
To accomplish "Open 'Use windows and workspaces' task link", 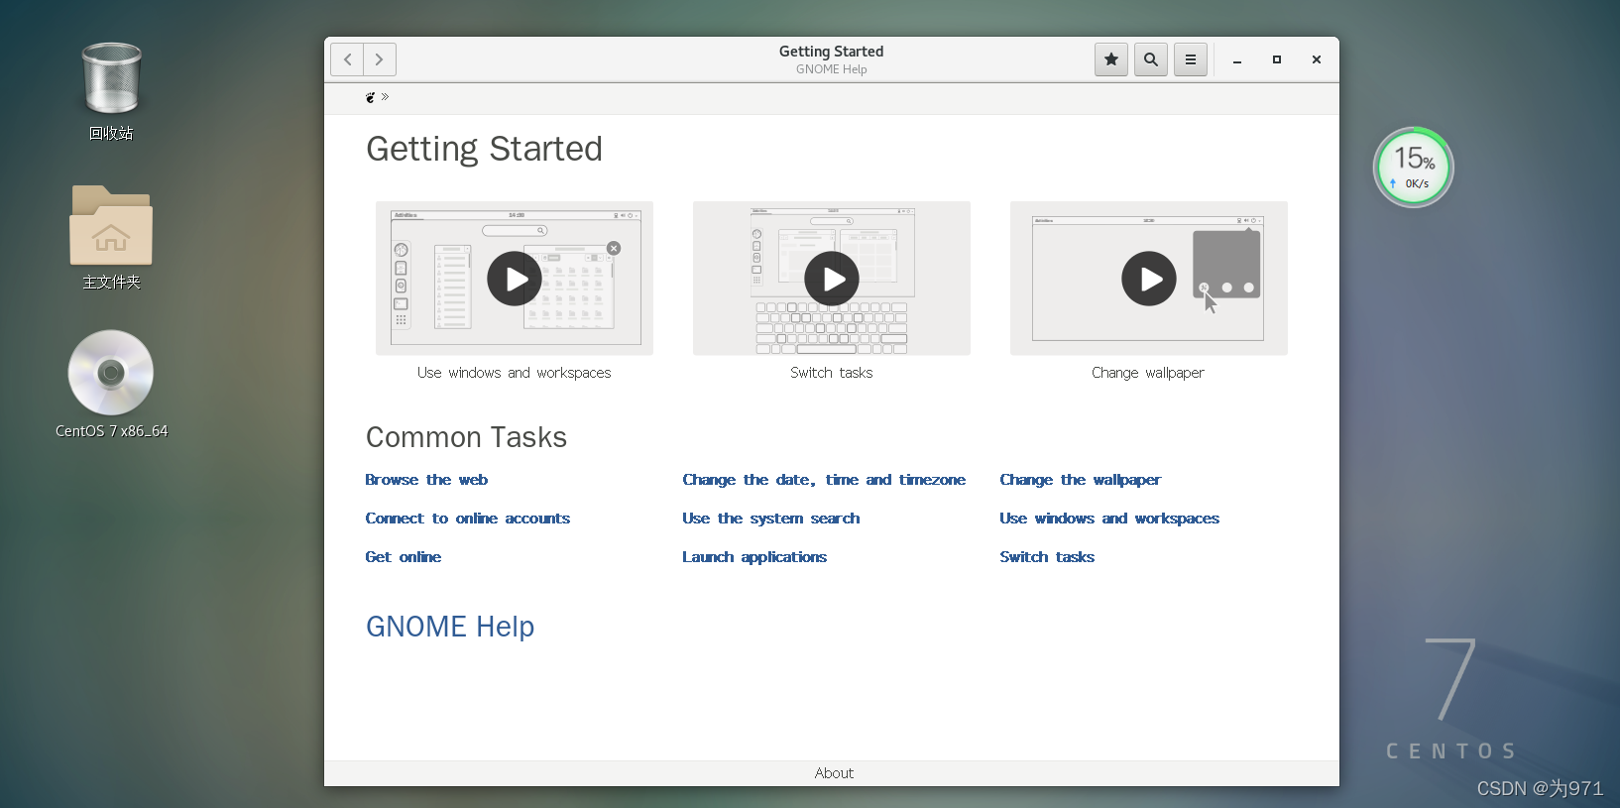I will click(x=1109, y=519).
